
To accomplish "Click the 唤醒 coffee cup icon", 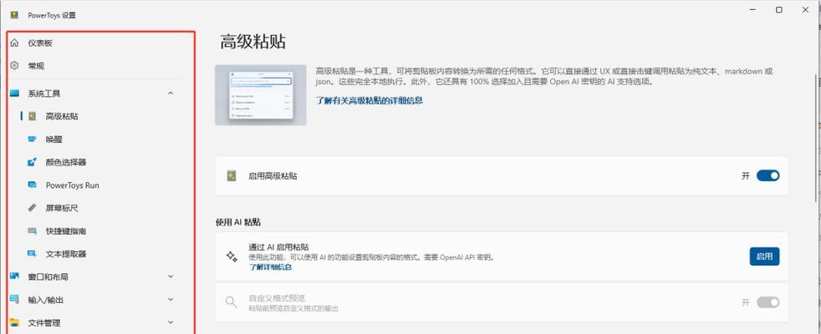I will 33,139.
